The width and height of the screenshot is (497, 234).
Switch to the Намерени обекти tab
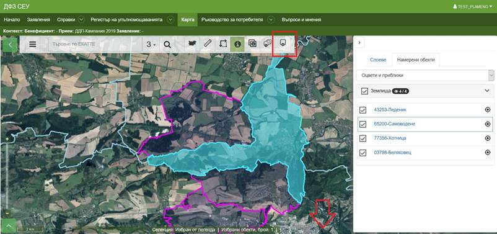(416, 60)
